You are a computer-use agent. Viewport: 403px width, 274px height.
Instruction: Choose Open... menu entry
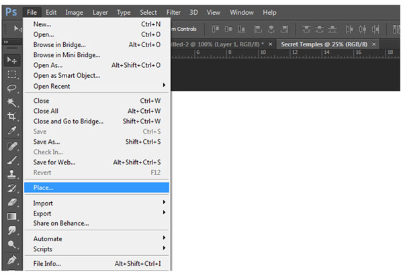coord(97,34)
